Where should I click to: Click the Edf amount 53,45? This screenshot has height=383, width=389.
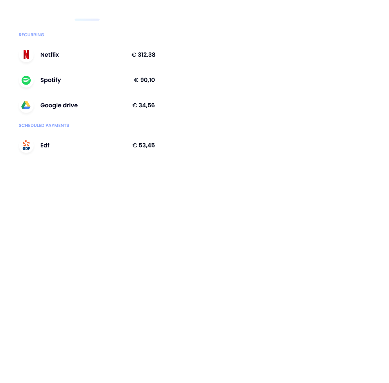[147, 145]
